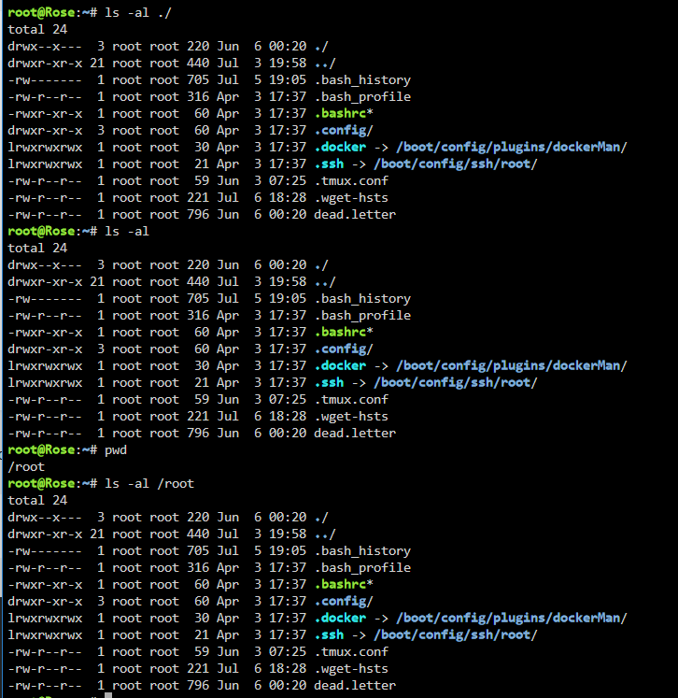Click the 'pwd' command text
Image resolution: width=678 pixels, height=698 pixels.
[x=116, y=450]
